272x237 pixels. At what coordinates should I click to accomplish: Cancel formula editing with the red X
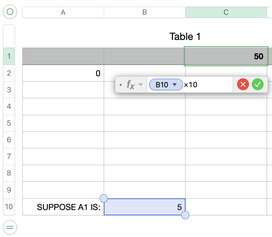(x=243, y=85)
